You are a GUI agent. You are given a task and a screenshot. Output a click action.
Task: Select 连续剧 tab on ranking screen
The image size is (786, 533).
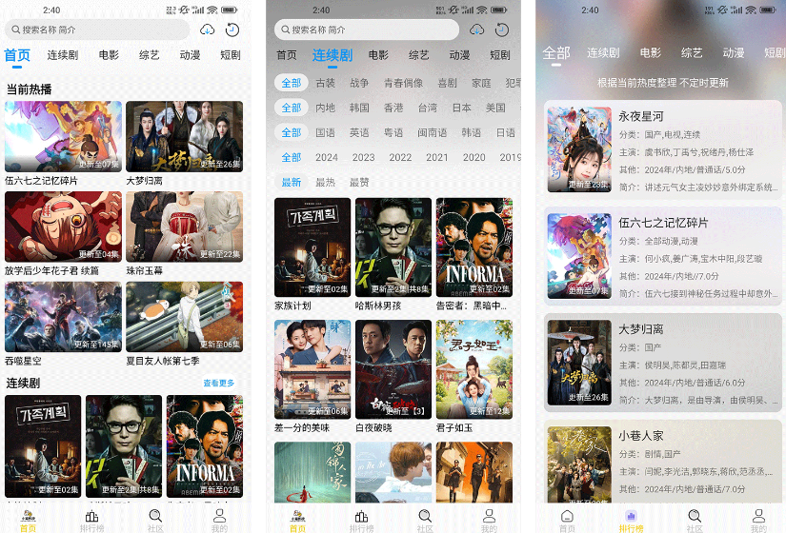[603, 52]
